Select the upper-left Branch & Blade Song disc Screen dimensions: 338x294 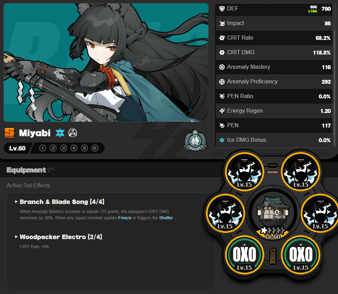(244, 171)
